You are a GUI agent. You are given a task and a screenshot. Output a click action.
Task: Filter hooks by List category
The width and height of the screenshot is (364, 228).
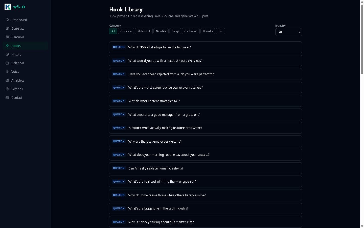tap(220, 31)
